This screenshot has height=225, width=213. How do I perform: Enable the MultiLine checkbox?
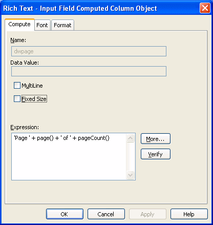17,86
